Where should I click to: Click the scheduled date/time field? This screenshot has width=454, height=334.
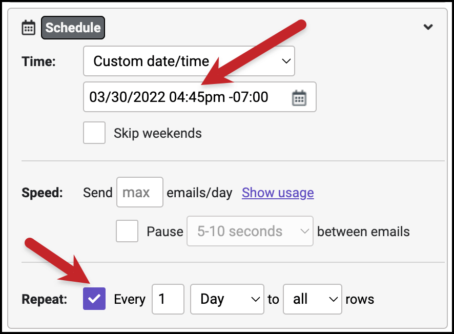[x=200, y=97]
